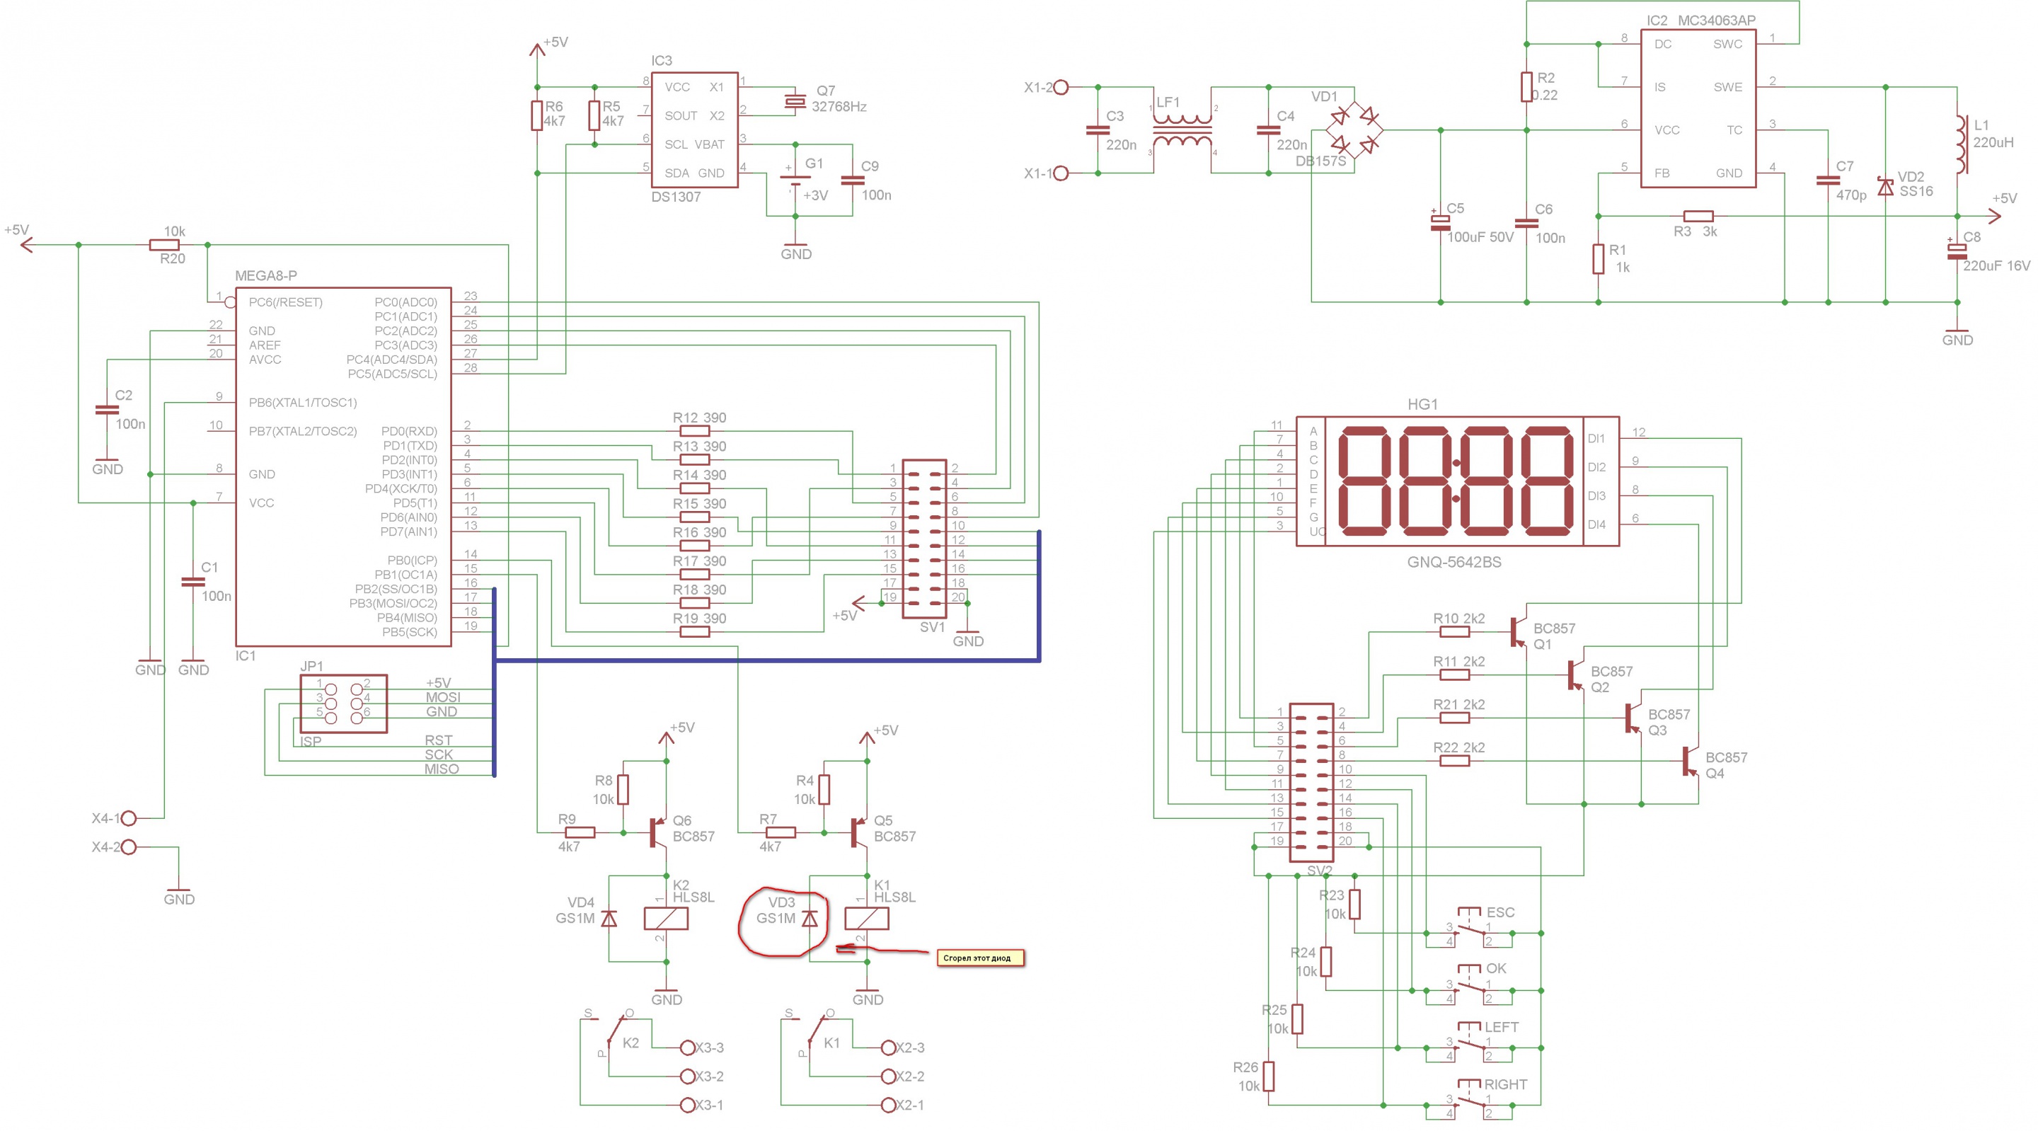Image resolution: width=2038 pixels, height=1131 pixels.
Task: Click the R10 2k2 base resistor
Action: [x=1455, y=631]
